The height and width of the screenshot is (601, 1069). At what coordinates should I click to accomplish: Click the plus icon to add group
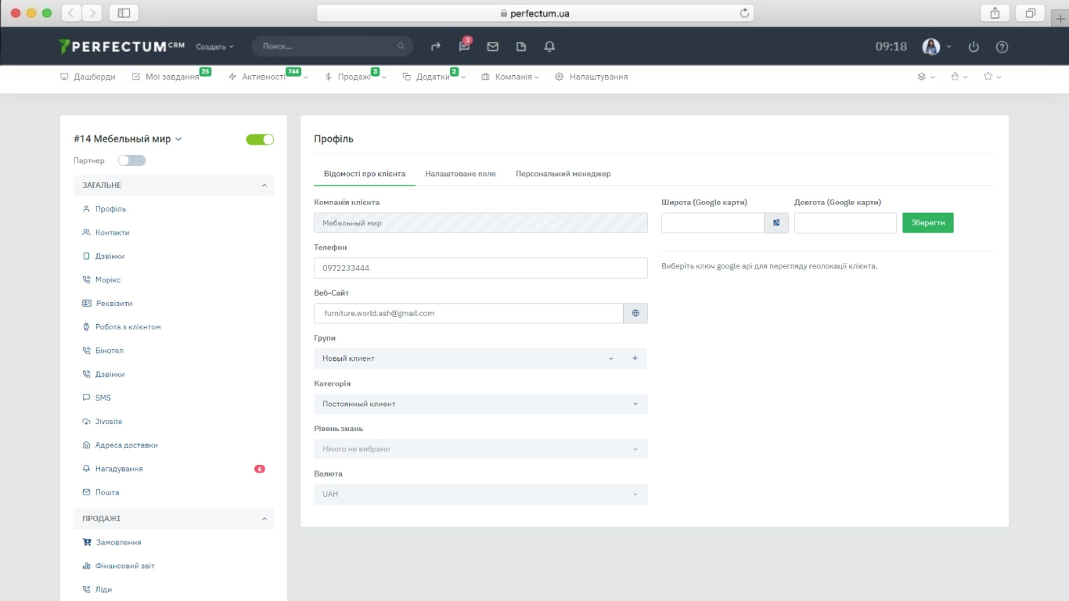tap(635, 358)
